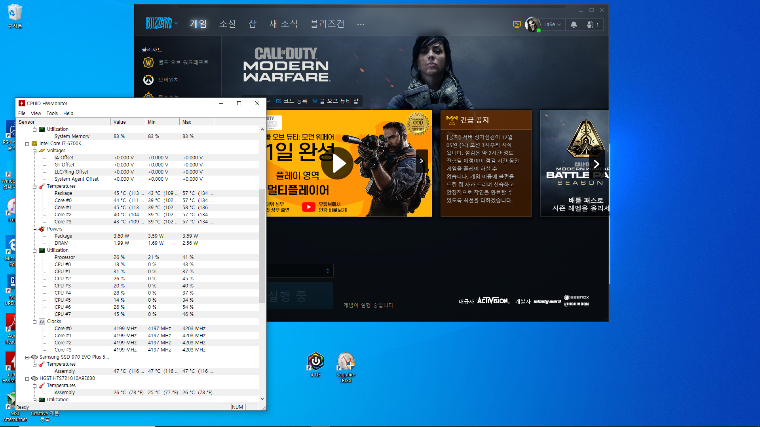Screen dimensions: 760x427
Task: Click the streaming monitor icon
Action: (517, 25)
